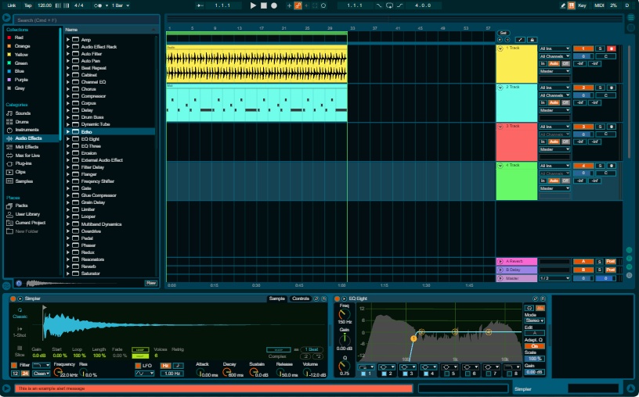Set track 4 monitoring to Off

[x=565, y=181]
